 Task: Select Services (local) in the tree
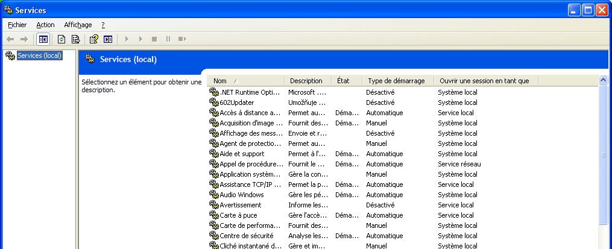coord(39,56)
